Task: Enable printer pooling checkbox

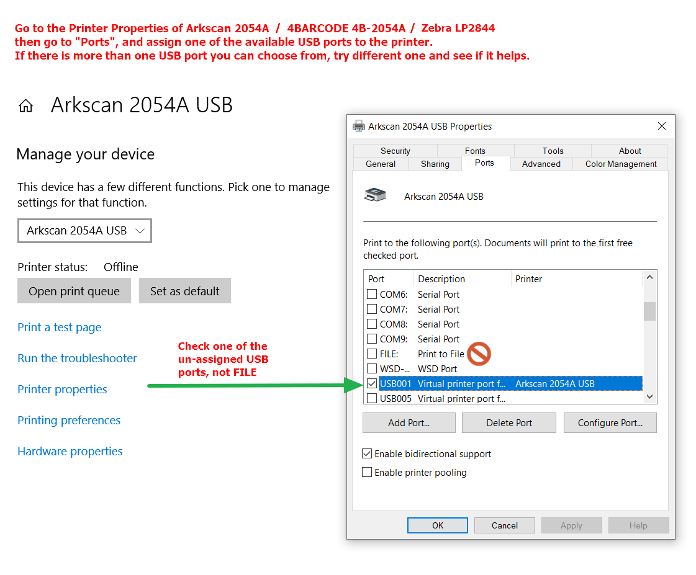Action: (x=367, y=472)
